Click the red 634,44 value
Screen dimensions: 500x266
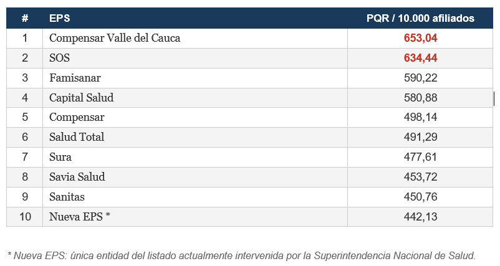[421, 58]
